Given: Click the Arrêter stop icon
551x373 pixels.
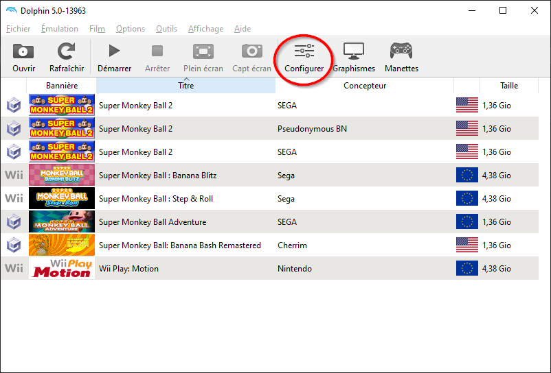Looking at the screenshot, I should [x=157, y=51].
